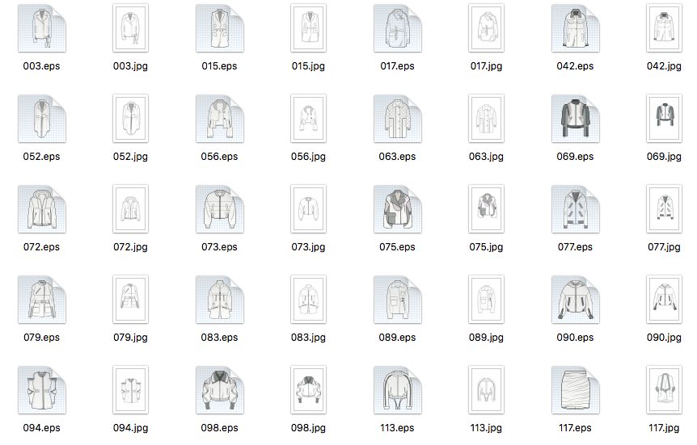This screenshot has height=445, width=697.
Task: Click the 042.jpg thumbnail
Action: pos(664,28)
